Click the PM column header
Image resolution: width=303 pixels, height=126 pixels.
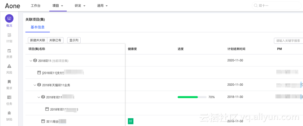[x=280, y=49]
